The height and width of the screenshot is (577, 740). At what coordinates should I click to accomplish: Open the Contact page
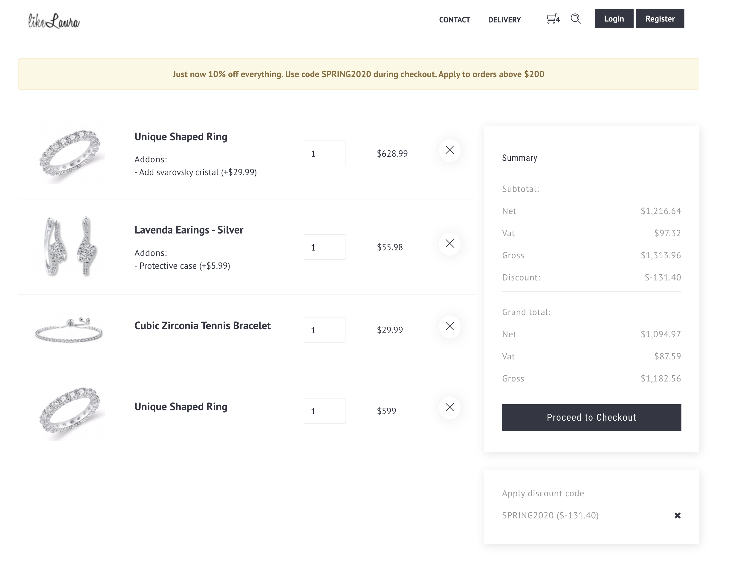[x=454, y=20]
